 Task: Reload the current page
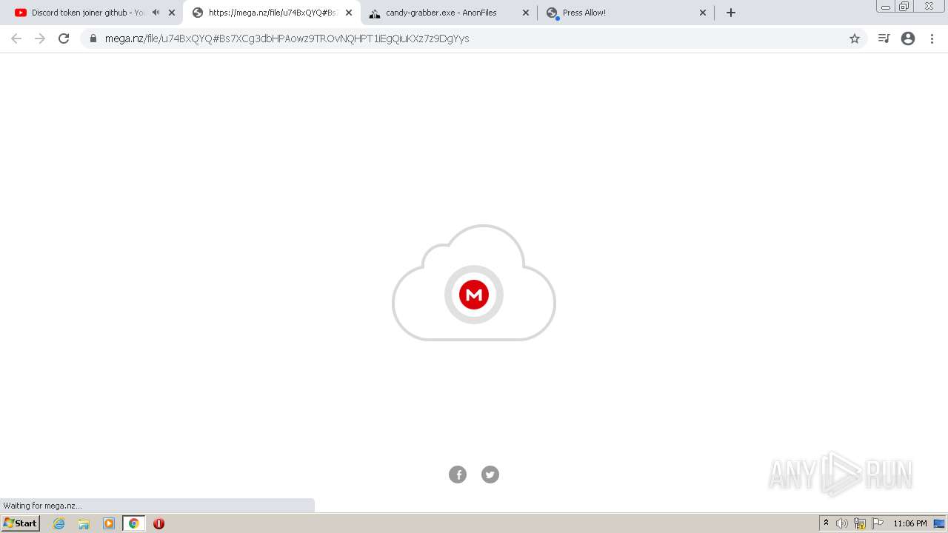tap(64, 38)
